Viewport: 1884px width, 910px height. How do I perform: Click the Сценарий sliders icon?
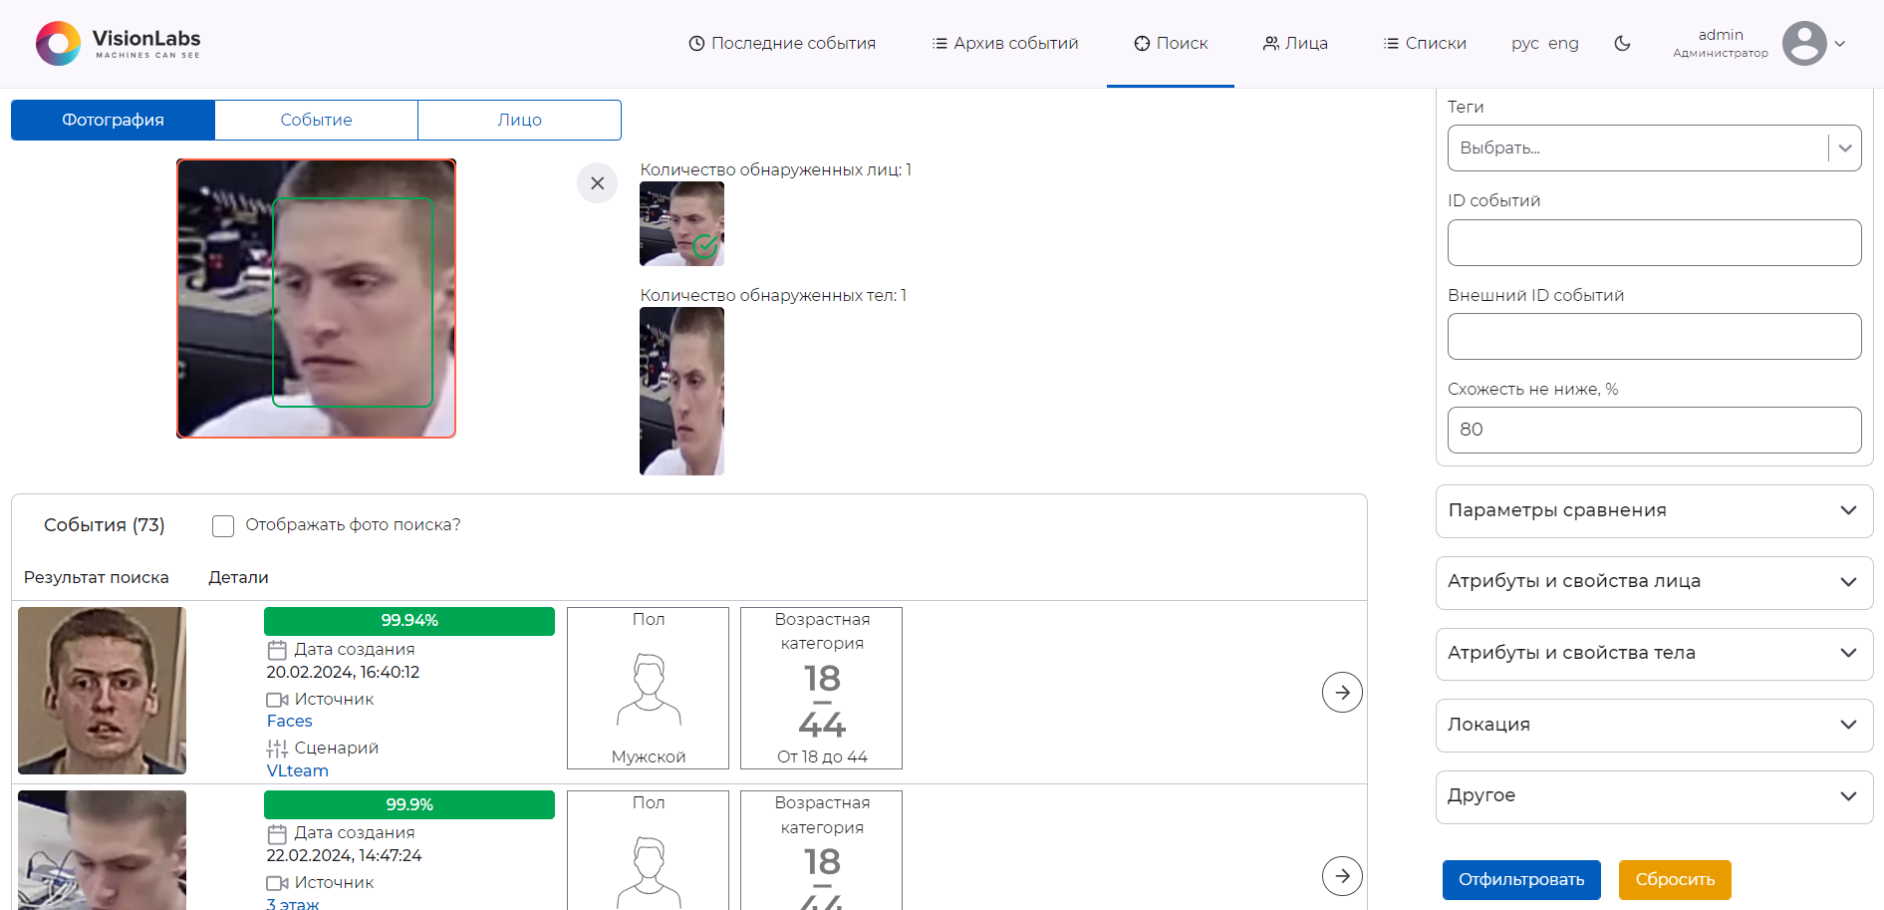pos(277,749)
